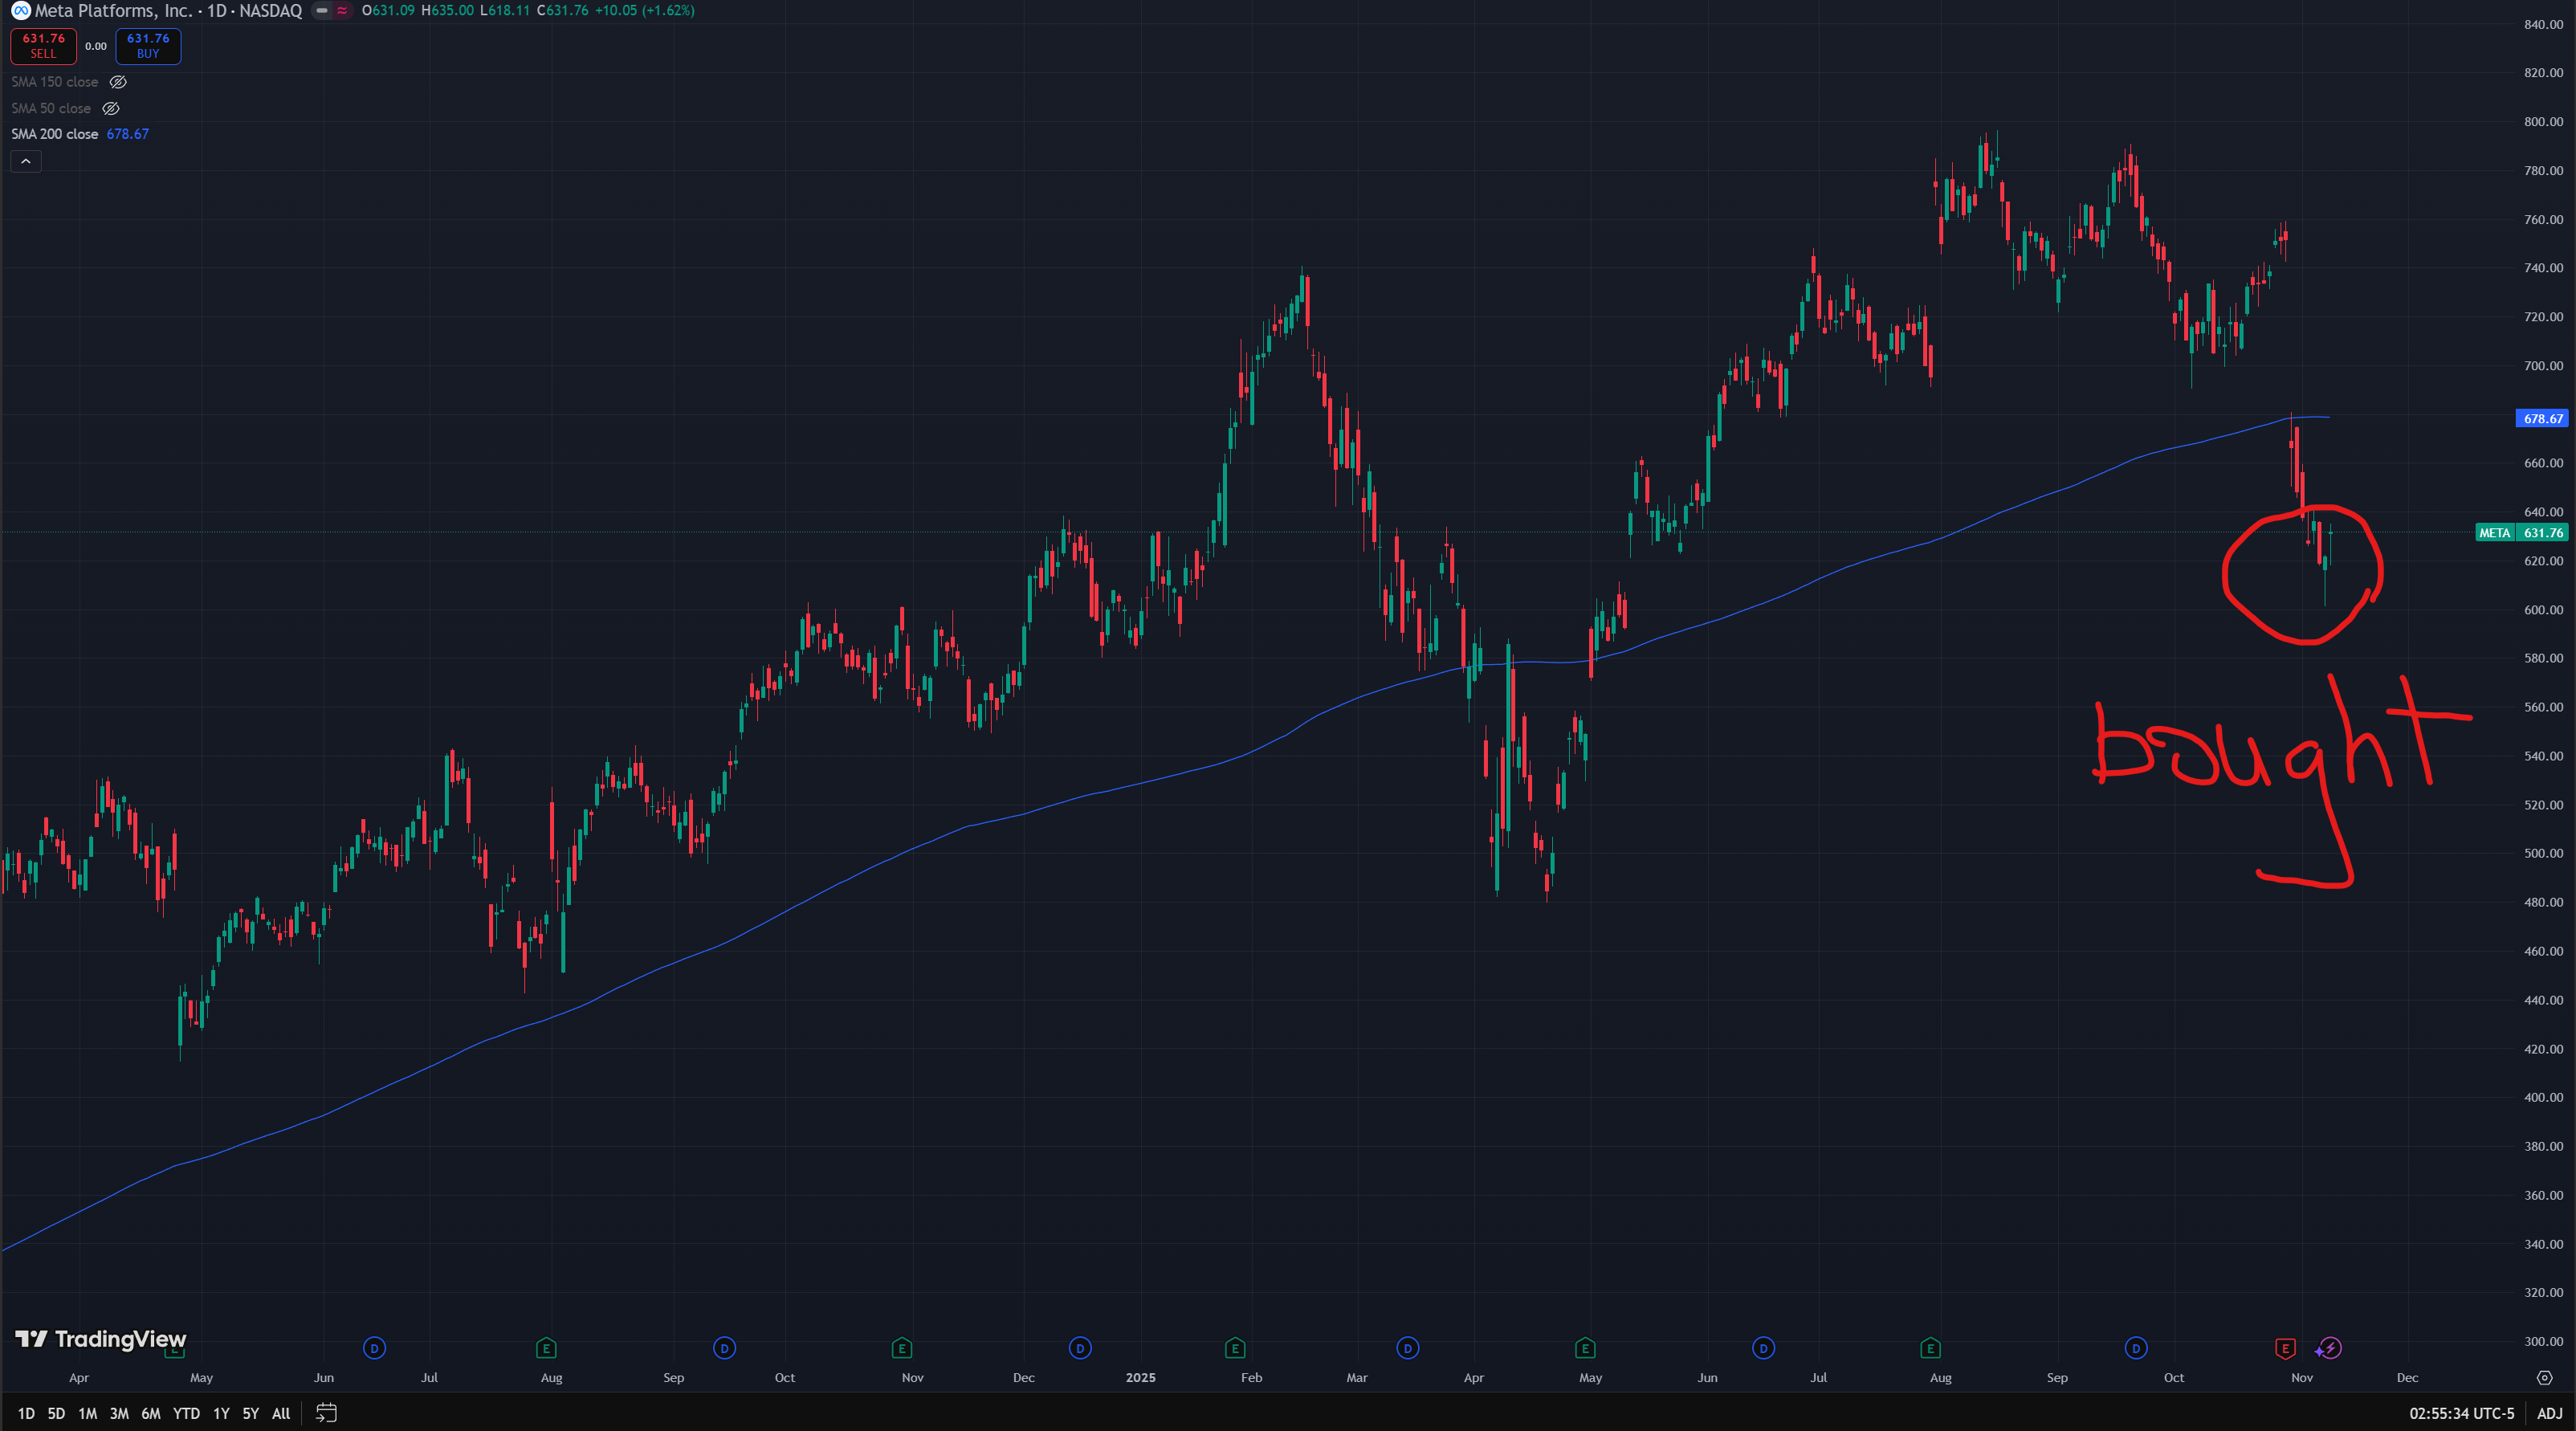Select the 5Y time range
This screenshot has height=1431, width=2576.
click(x=250, y=1413)
